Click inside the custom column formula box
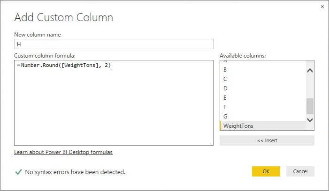The image size is (329, 191). 114,103
